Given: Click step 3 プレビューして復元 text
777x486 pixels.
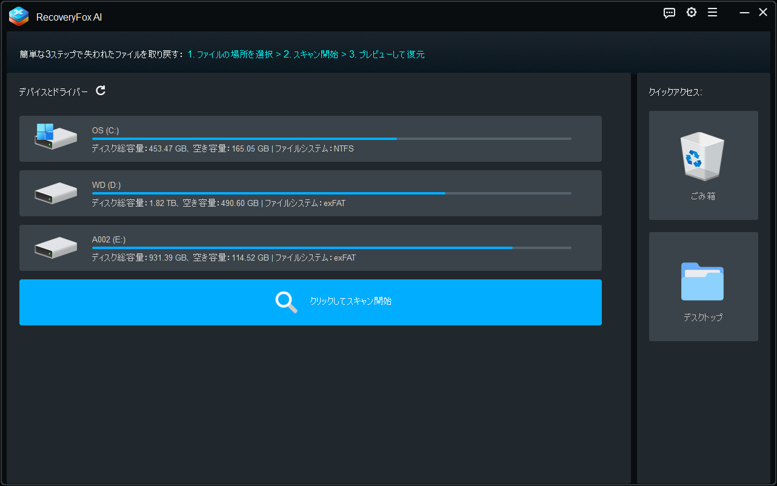Looking at the screenshot, I should (x=387, y=55).
